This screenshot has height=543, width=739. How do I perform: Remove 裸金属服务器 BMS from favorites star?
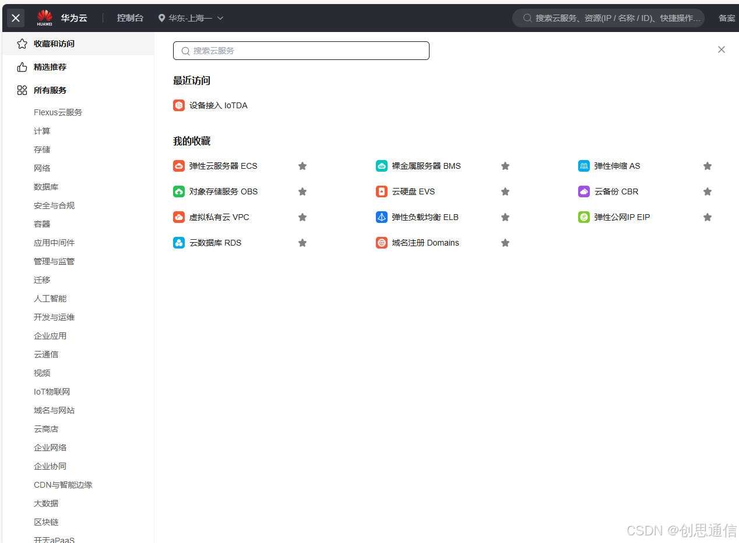click(x=505, y=166)
